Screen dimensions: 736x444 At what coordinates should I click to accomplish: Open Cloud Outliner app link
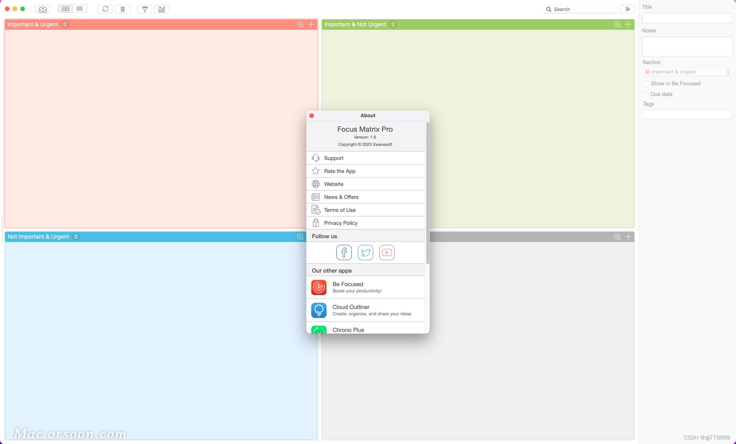click(366, 310)
